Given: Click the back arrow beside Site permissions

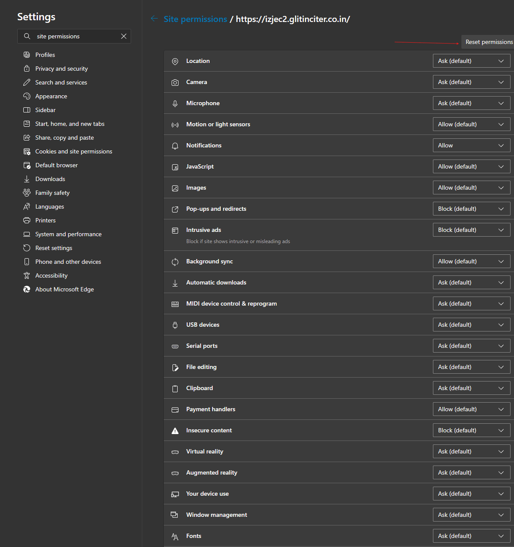Looking at the screenshot, I should coord(154,19).
